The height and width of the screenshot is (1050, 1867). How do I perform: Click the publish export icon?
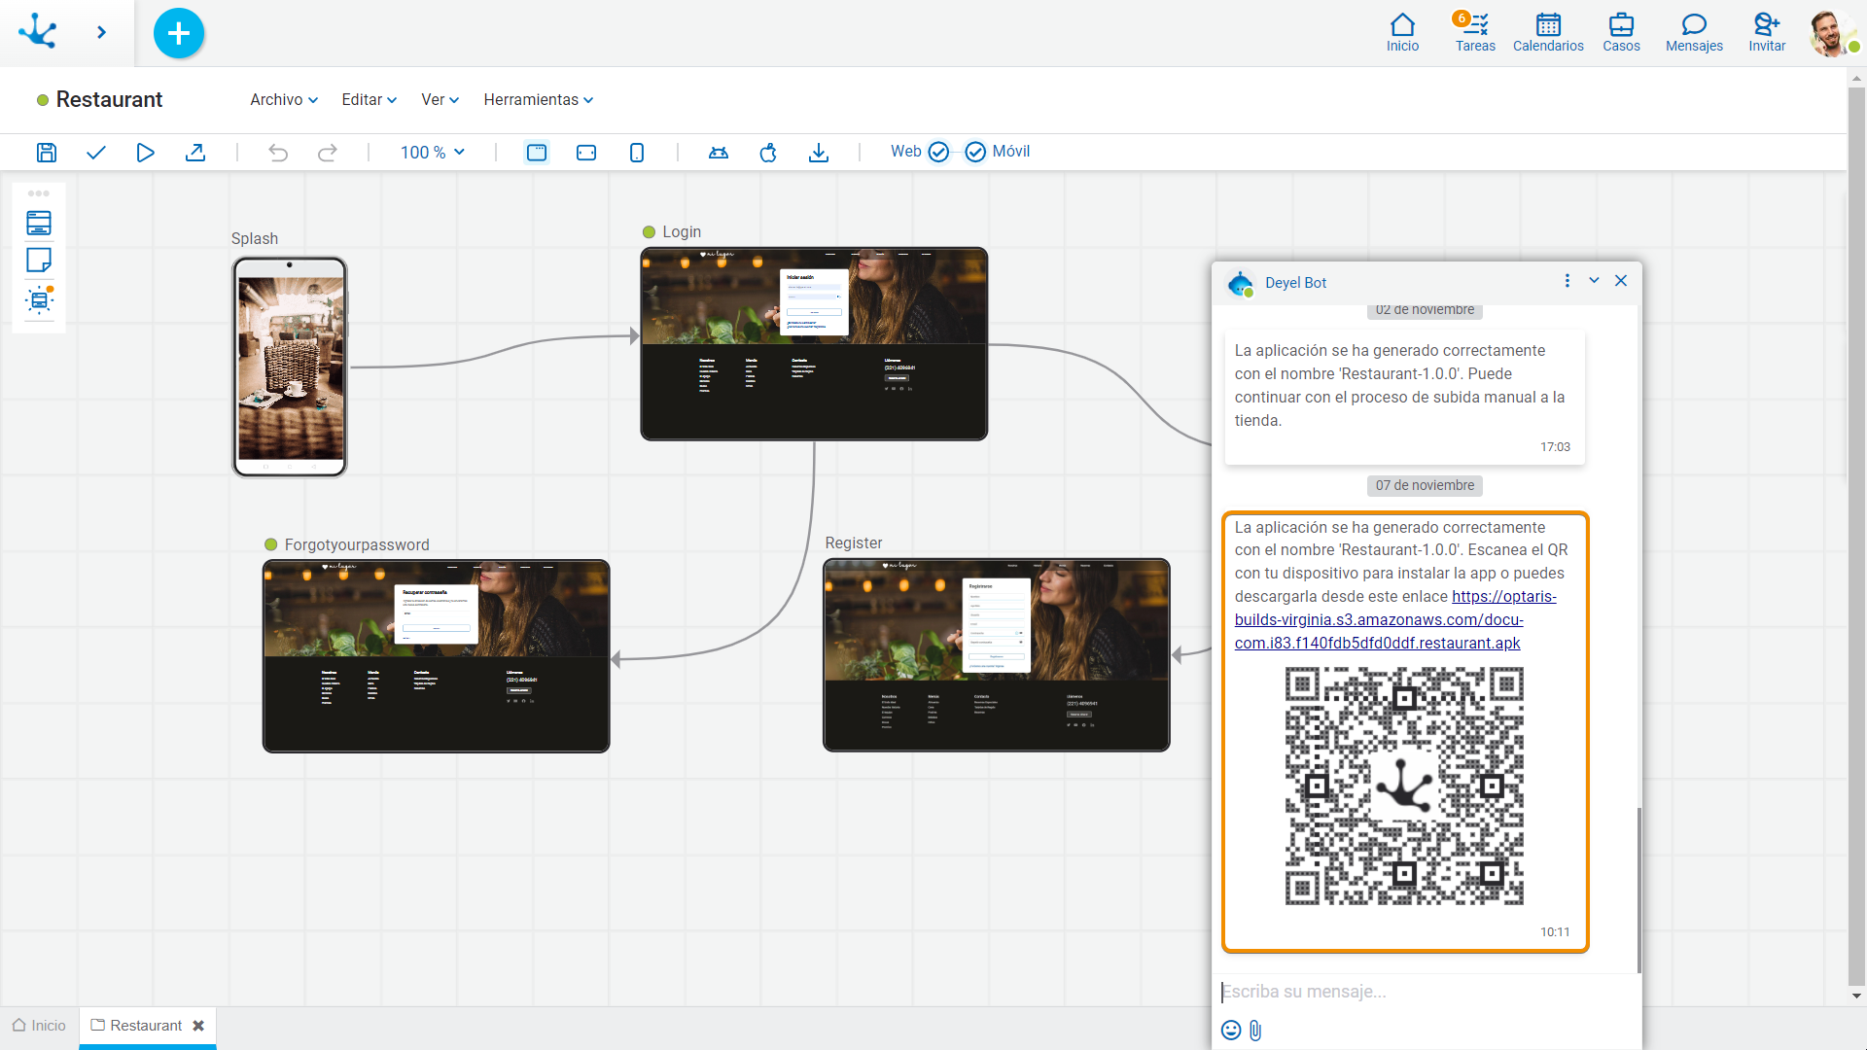point(195,153)
